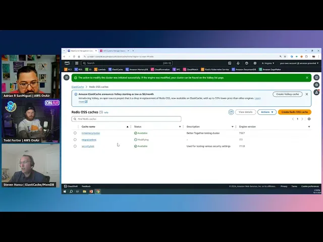
Task: Expand the Actions dropdown
Action: point(267,112)
